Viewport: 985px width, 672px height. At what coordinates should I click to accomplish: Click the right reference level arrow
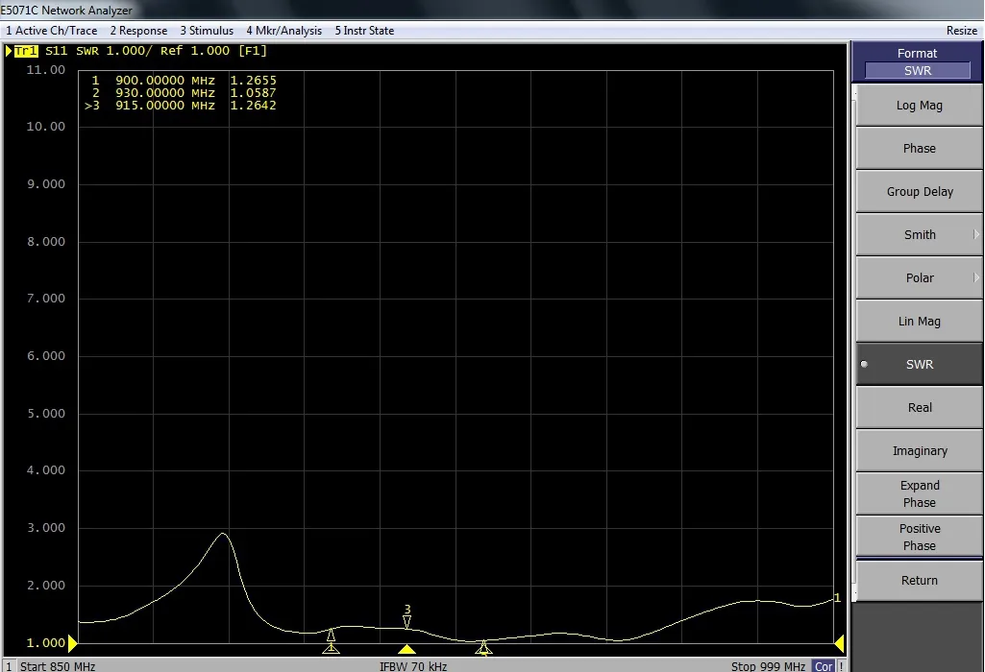coord(839,642)
